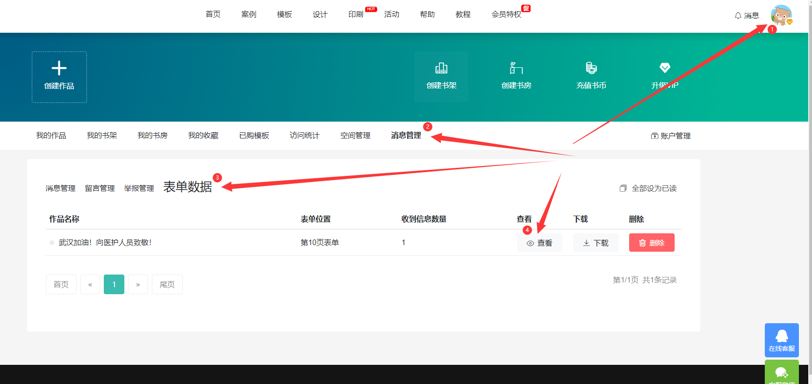Viewport: 812px width, 384px height.
Task: Click the green WeChat support widget
Action: pyautogui.click(x=782, y=373)
